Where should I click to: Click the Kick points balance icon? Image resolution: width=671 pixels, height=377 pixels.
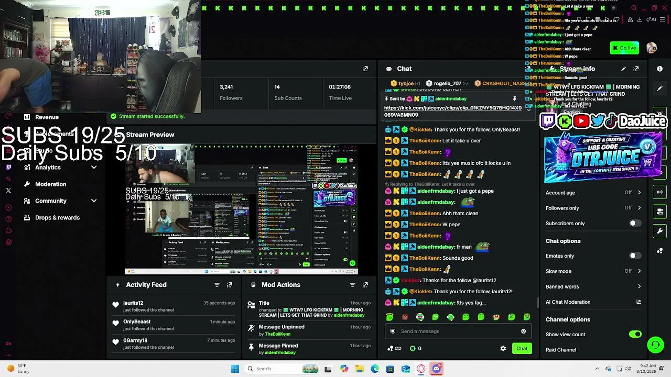coord(413,348)
